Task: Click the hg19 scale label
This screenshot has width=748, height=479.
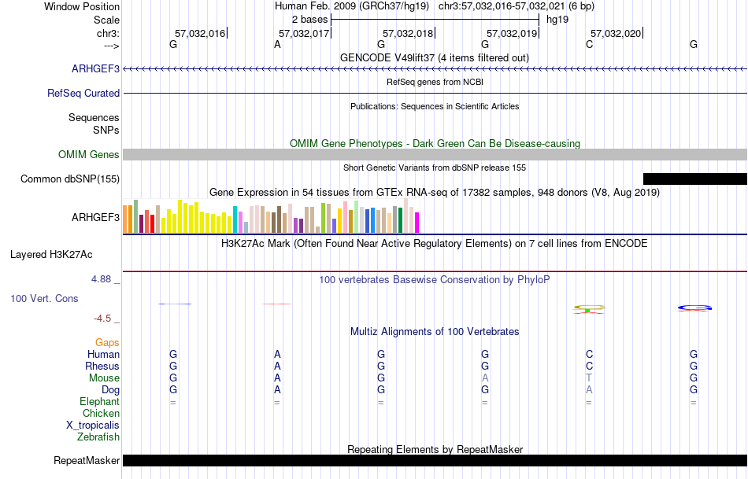Action: [557, 20]
